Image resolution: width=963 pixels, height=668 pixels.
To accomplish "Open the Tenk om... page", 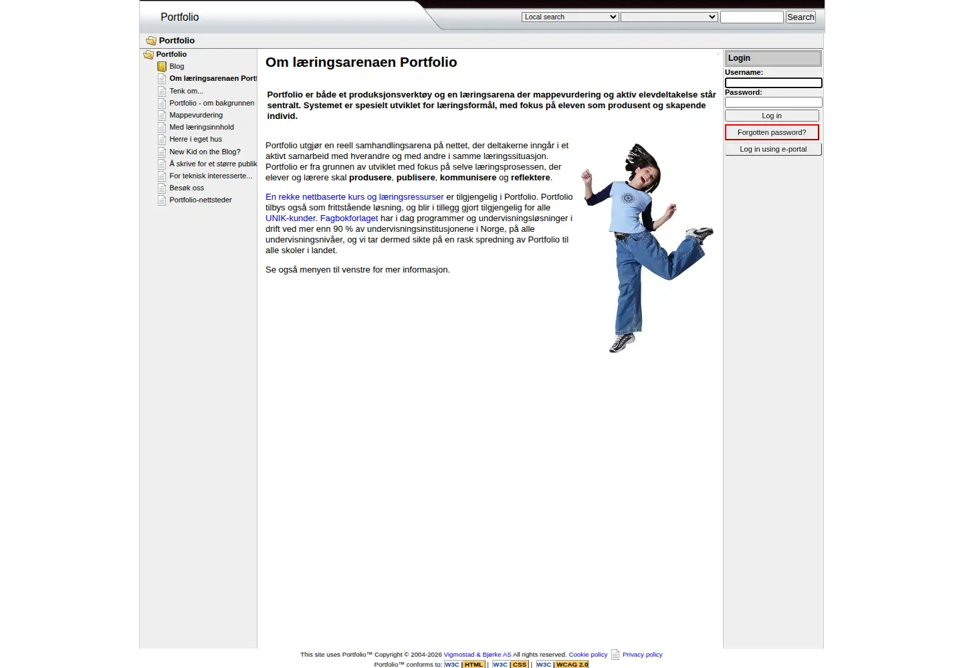I will (186, 92).
